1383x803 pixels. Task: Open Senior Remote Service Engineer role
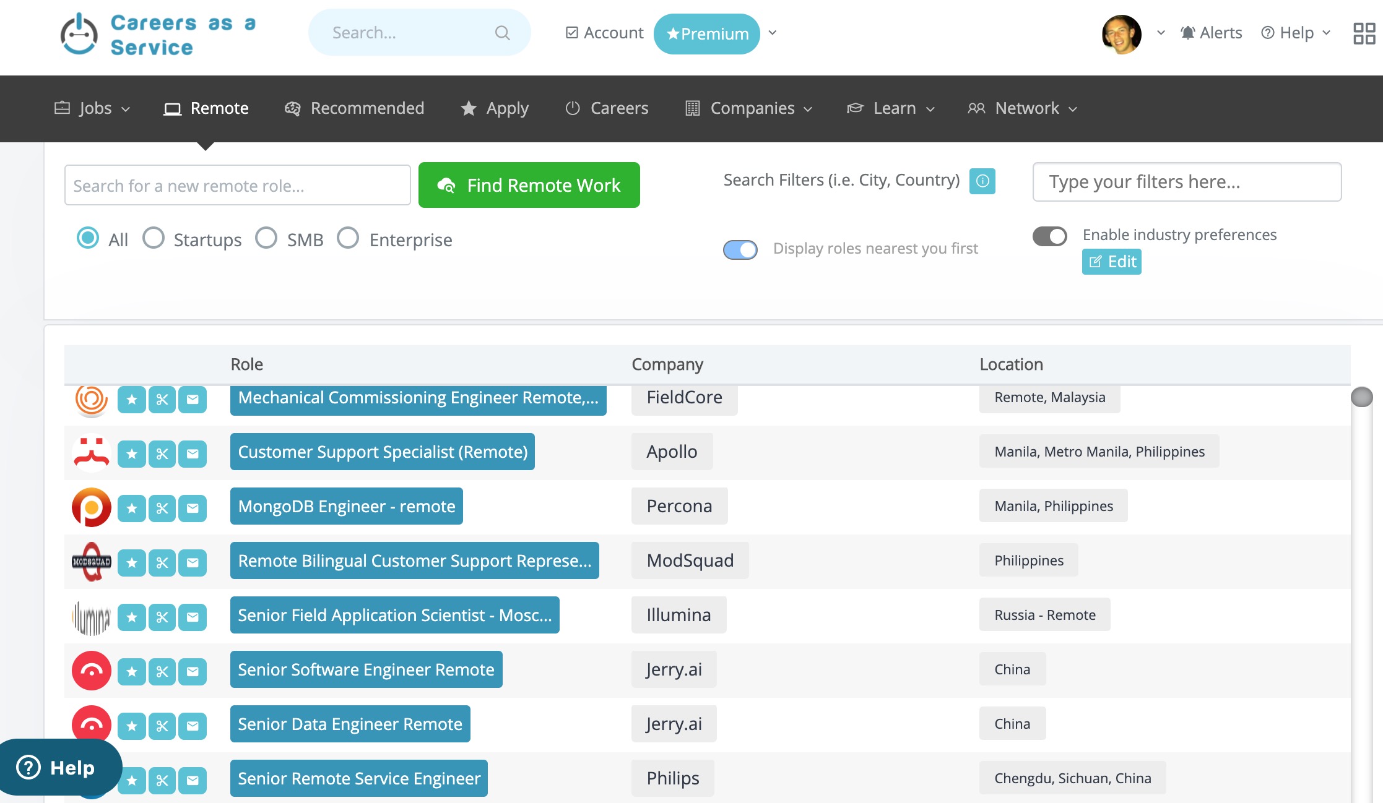coord(359,778)
